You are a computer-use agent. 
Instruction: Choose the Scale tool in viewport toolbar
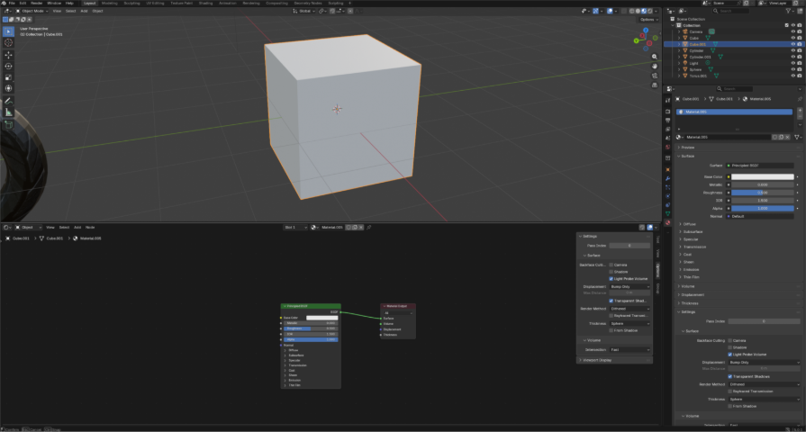click(9, 77)
